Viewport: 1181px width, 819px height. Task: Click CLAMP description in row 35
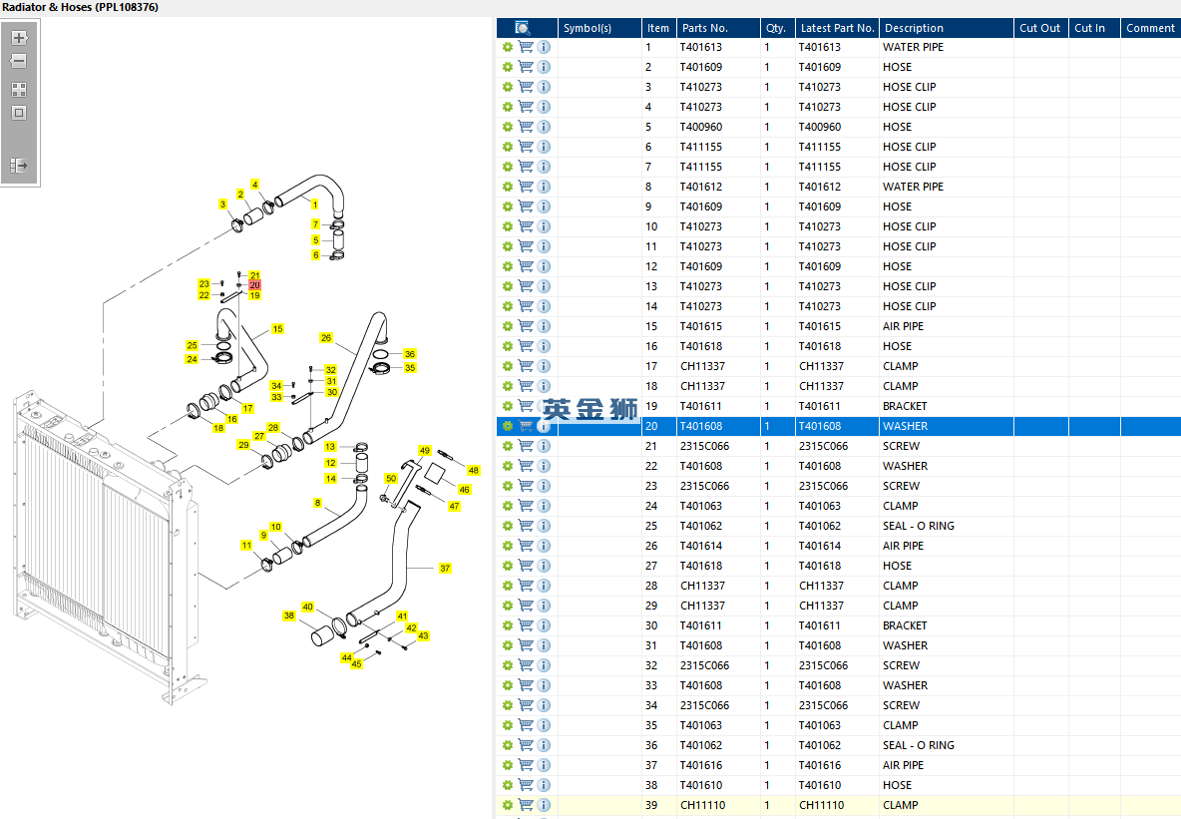pyautogui.click(x=900, y=725)
